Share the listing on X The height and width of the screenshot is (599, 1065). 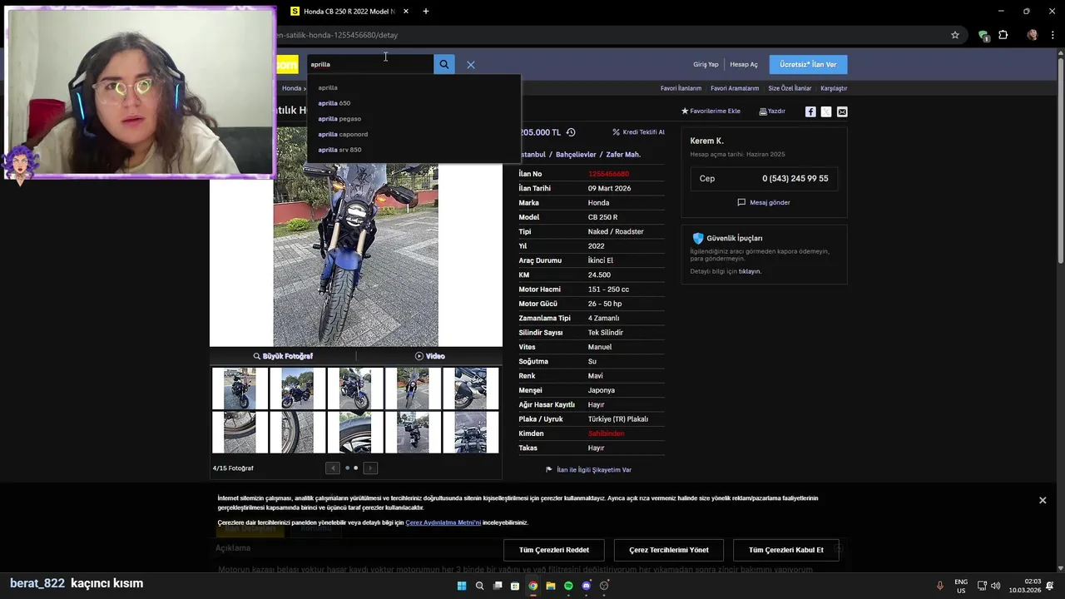(826, 111)
